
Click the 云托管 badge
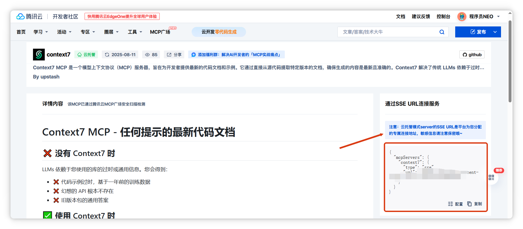point(86,55)
